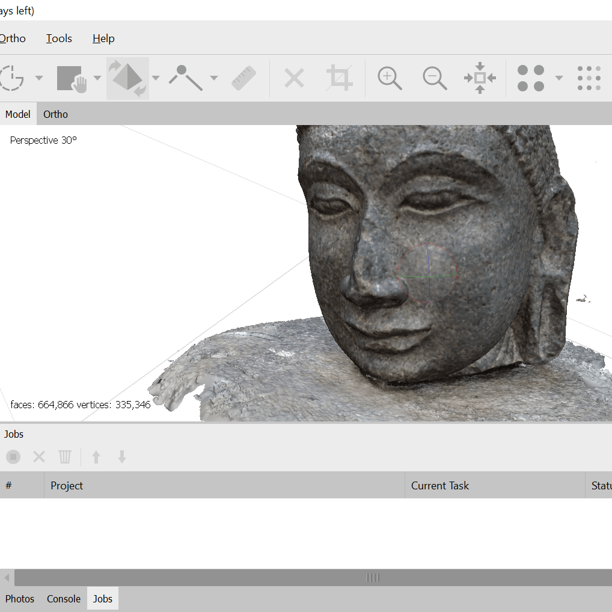The width and height of the screenshot is (612, 612).
Task: Open the Tools menu
Action: (59, 38)
